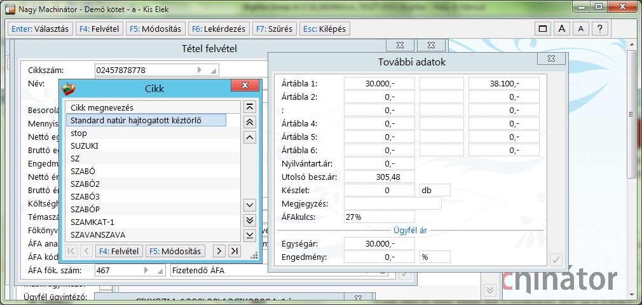The width and height of the screenshot is (642, 305).
Task: Select the SZABÓP row
Action: click(153, 209)
